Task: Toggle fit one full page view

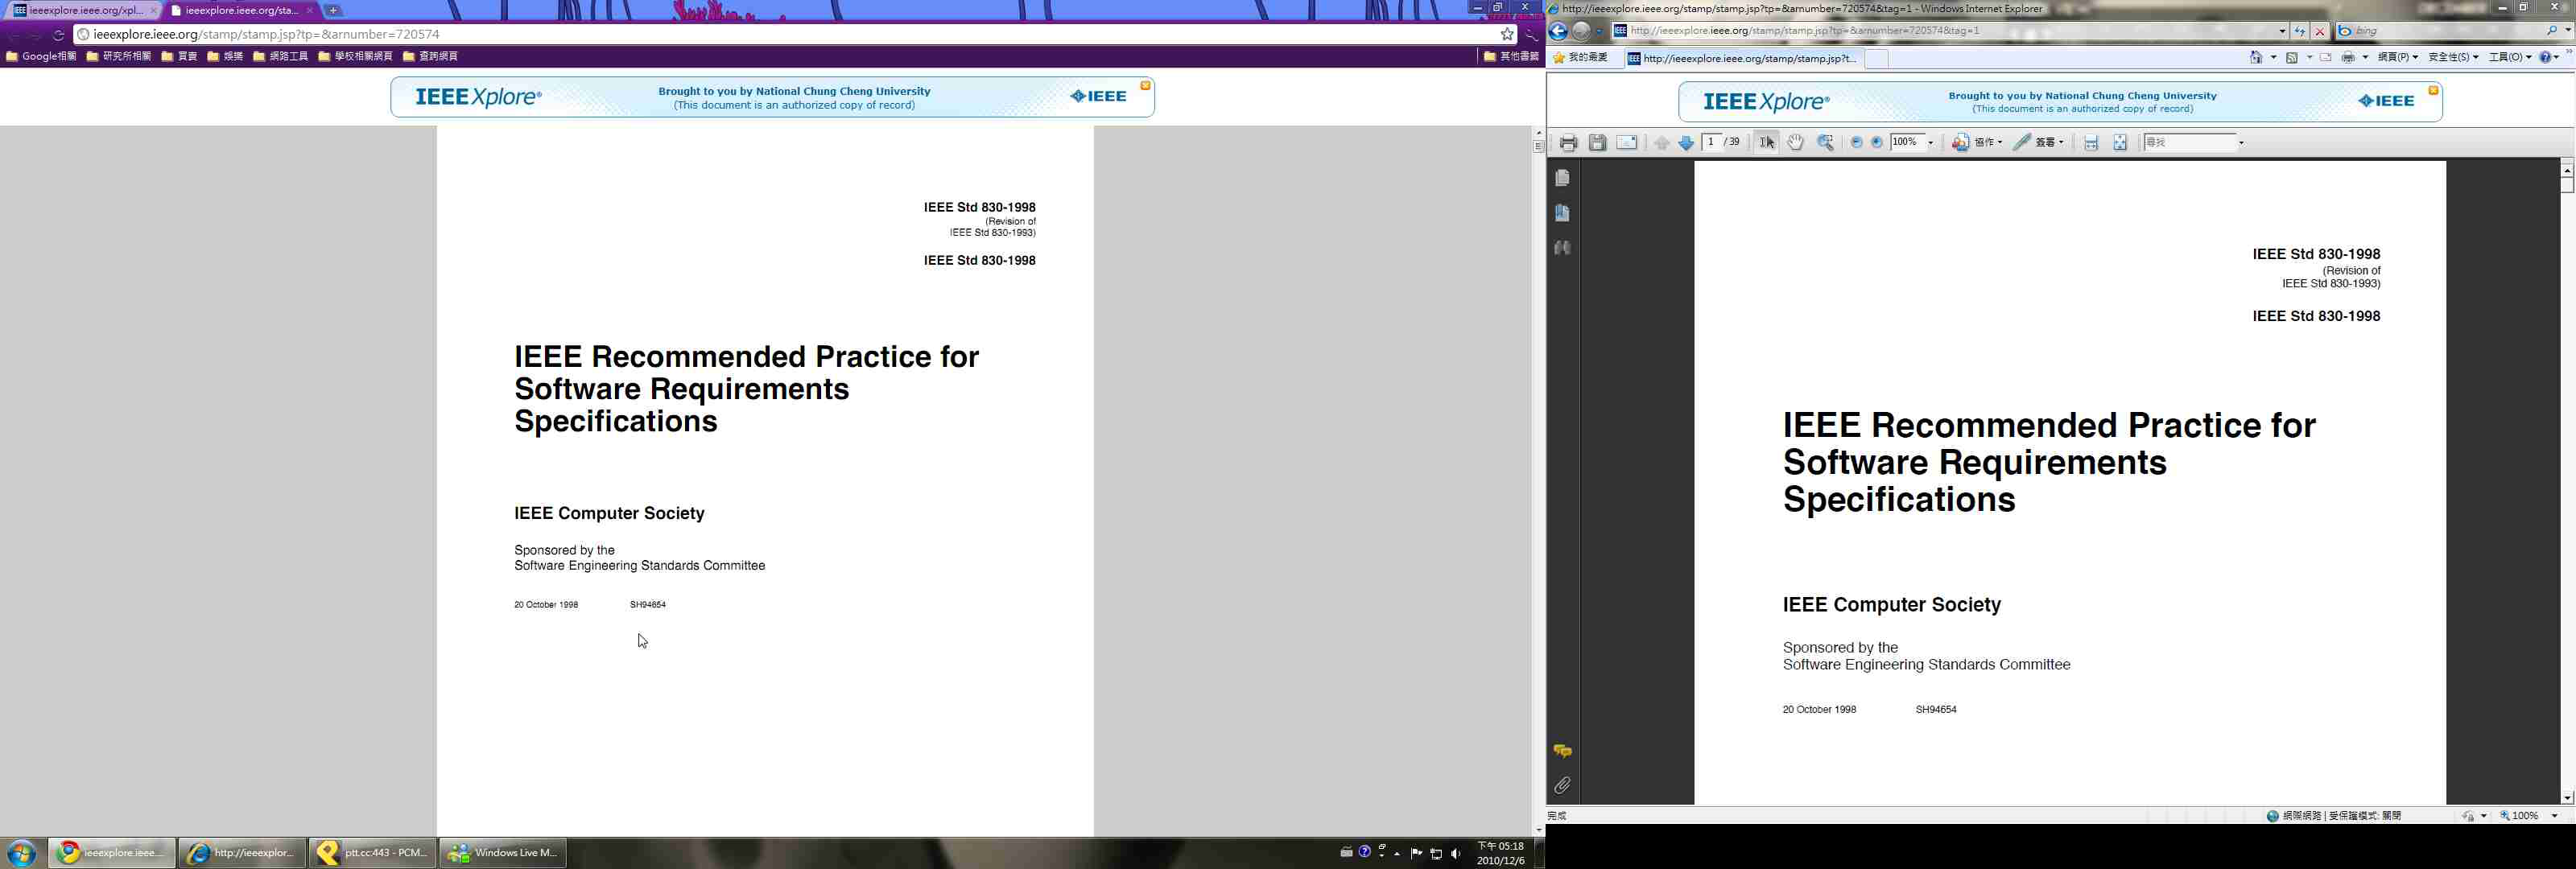Action: point(2120,143)
